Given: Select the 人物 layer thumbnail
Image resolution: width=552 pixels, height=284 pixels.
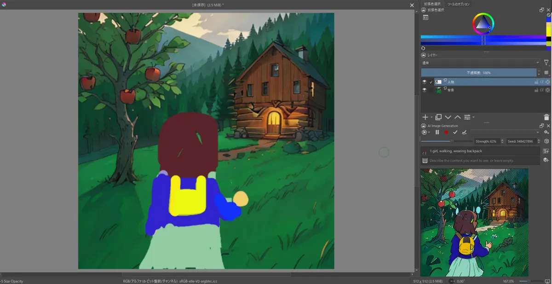Looking at the screenshot, I should pos(438,82).
